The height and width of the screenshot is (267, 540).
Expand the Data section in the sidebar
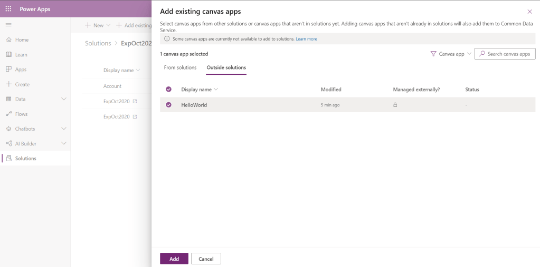click(x=64, y=99)
